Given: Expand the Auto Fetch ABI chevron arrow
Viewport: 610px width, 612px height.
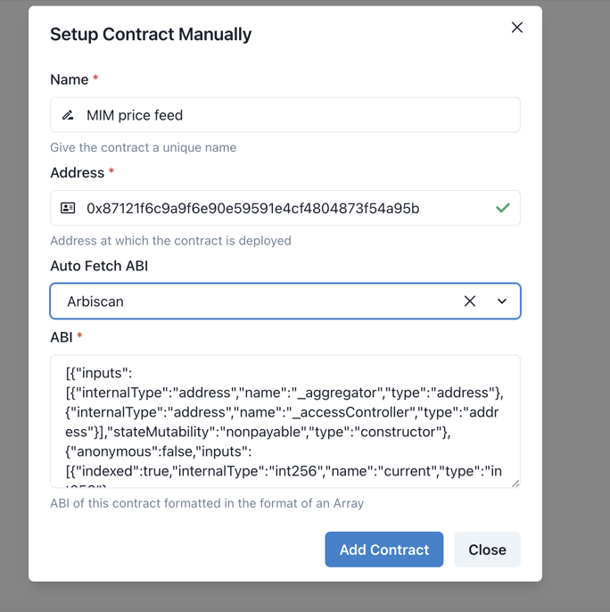Looking at the screenshot, I should [502, 302].
